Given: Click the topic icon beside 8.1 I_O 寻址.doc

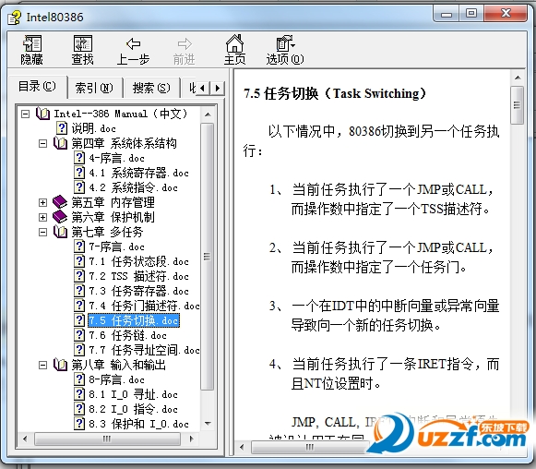Looking at the screenshot, I should point(79,394).
